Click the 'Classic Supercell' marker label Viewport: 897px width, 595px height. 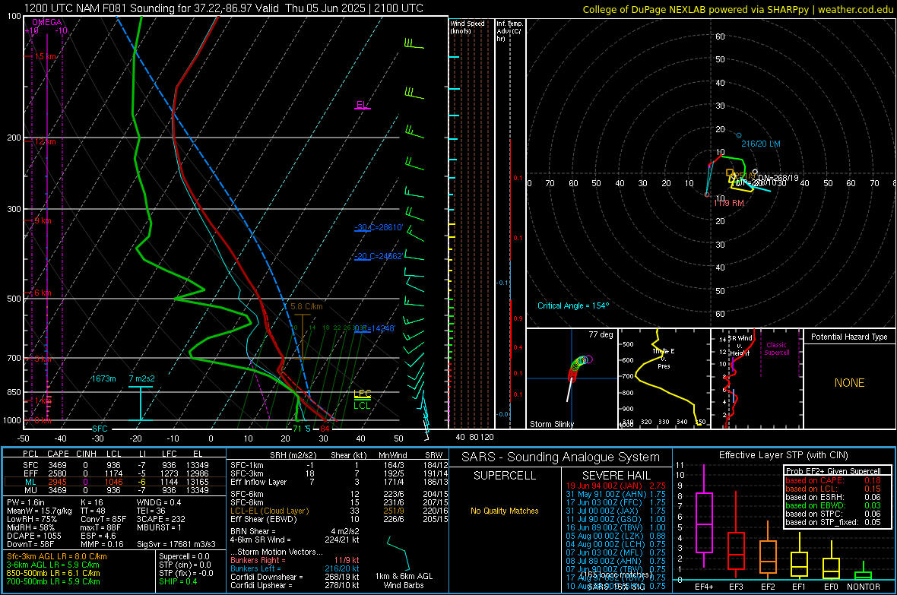click(x=776, y=349)
